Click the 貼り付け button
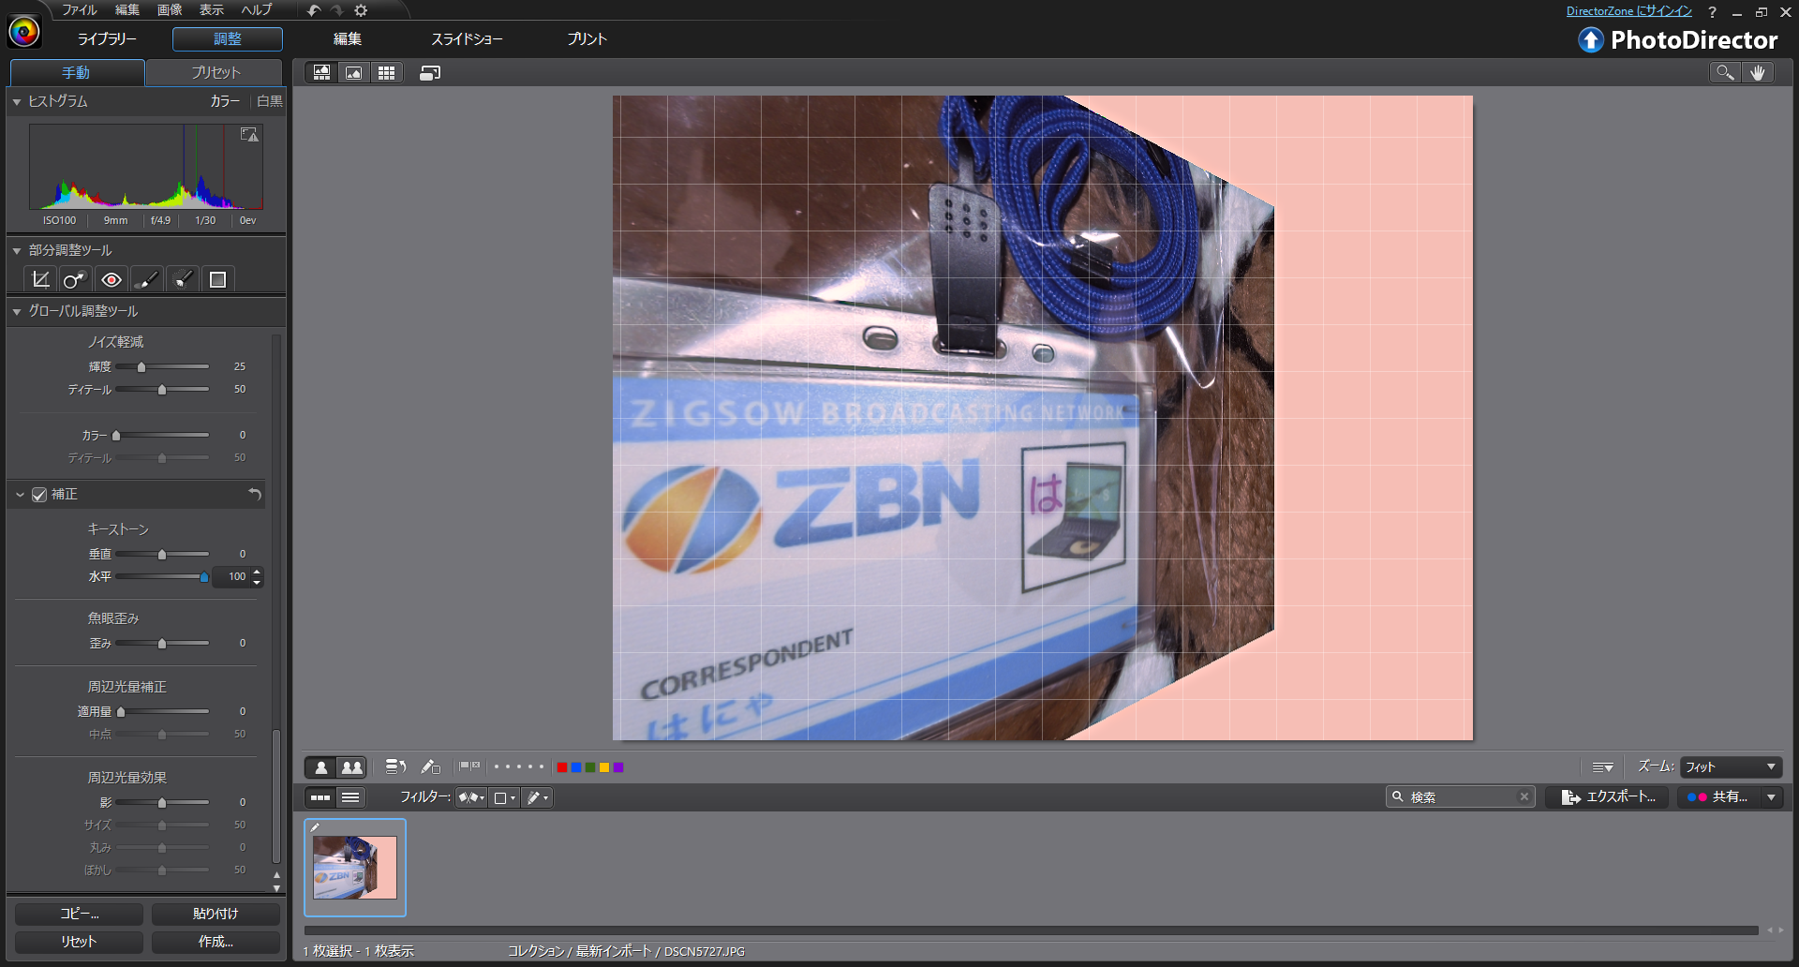This screenshot has height=967, width=1799. coord(216,914)
